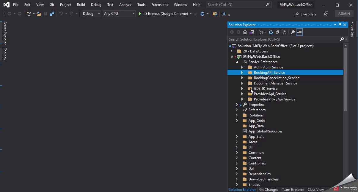
Task: Click the Redo arrow icon
Action: point(71,14)
